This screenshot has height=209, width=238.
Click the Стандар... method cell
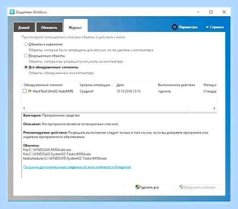tap(210, 91)
